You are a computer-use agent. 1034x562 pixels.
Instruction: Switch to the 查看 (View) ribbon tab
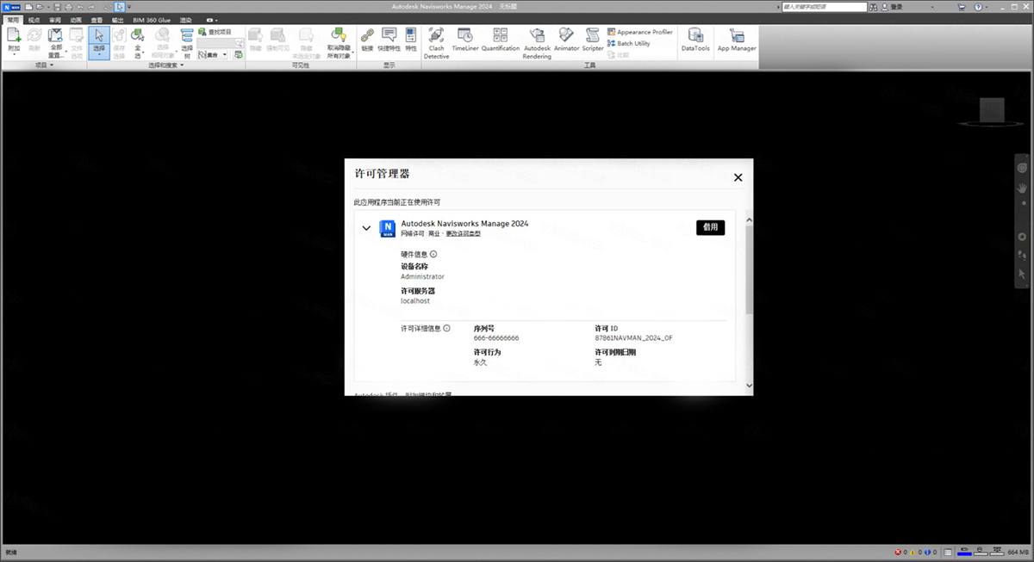[x=97, y=20]
